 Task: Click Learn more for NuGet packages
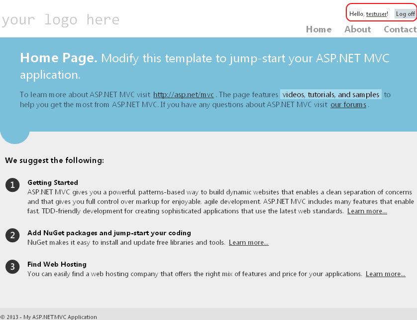(x=248, y=243)
